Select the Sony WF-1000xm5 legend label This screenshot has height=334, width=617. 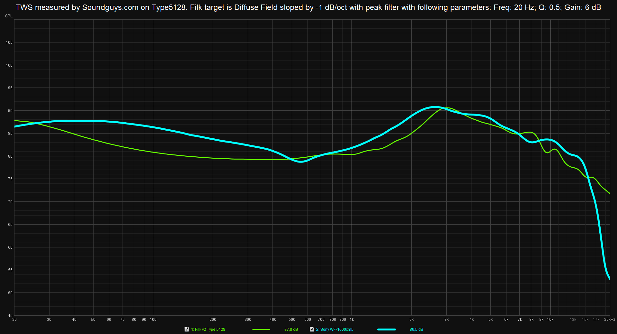click(335, 329)
